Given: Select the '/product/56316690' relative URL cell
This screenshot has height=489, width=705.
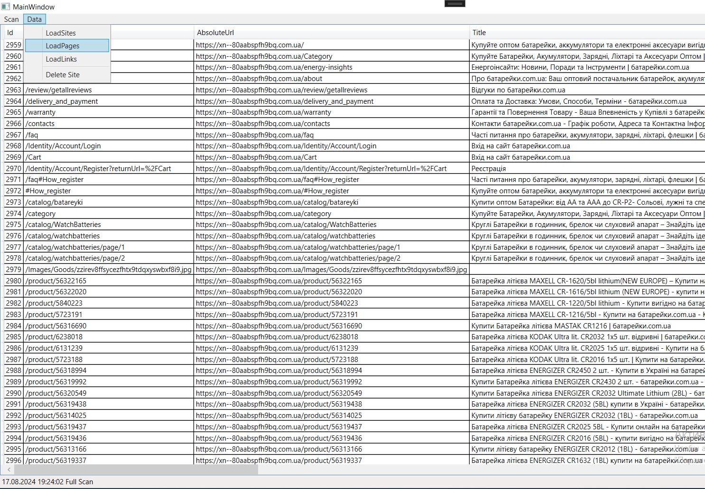Looking at the screenshot, I should coord(109,326).
